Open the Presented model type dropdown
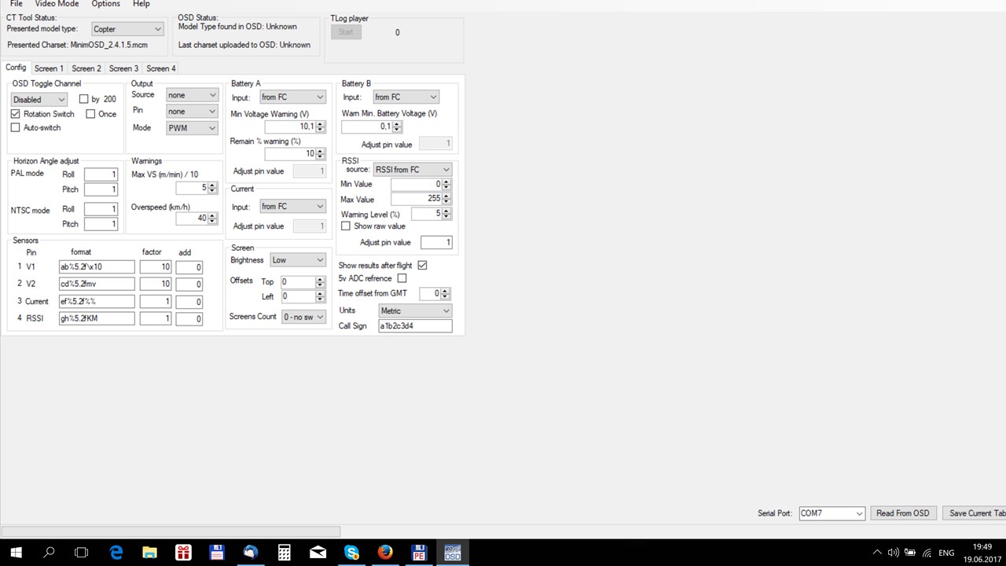This screenshot has height=566, width=1006. (127, 29)
